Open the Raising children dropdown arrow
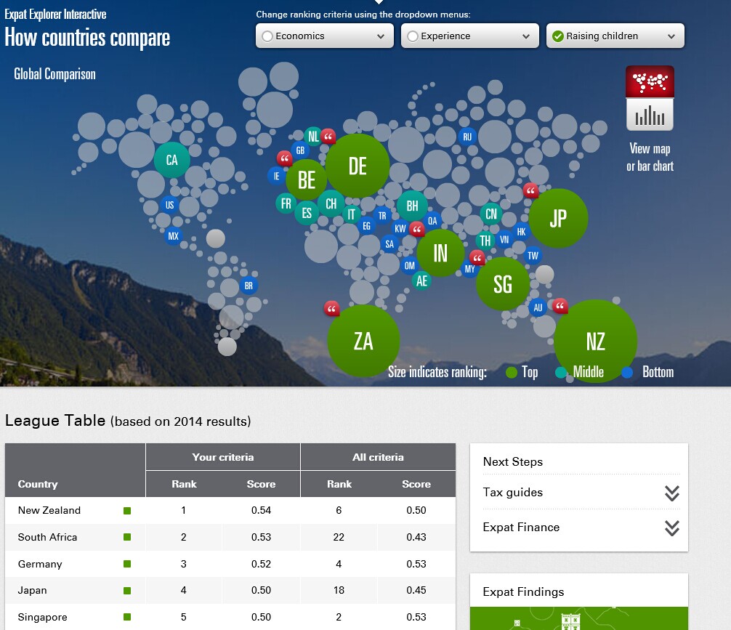This screenshot has height=630, width=731. (671, 36)
